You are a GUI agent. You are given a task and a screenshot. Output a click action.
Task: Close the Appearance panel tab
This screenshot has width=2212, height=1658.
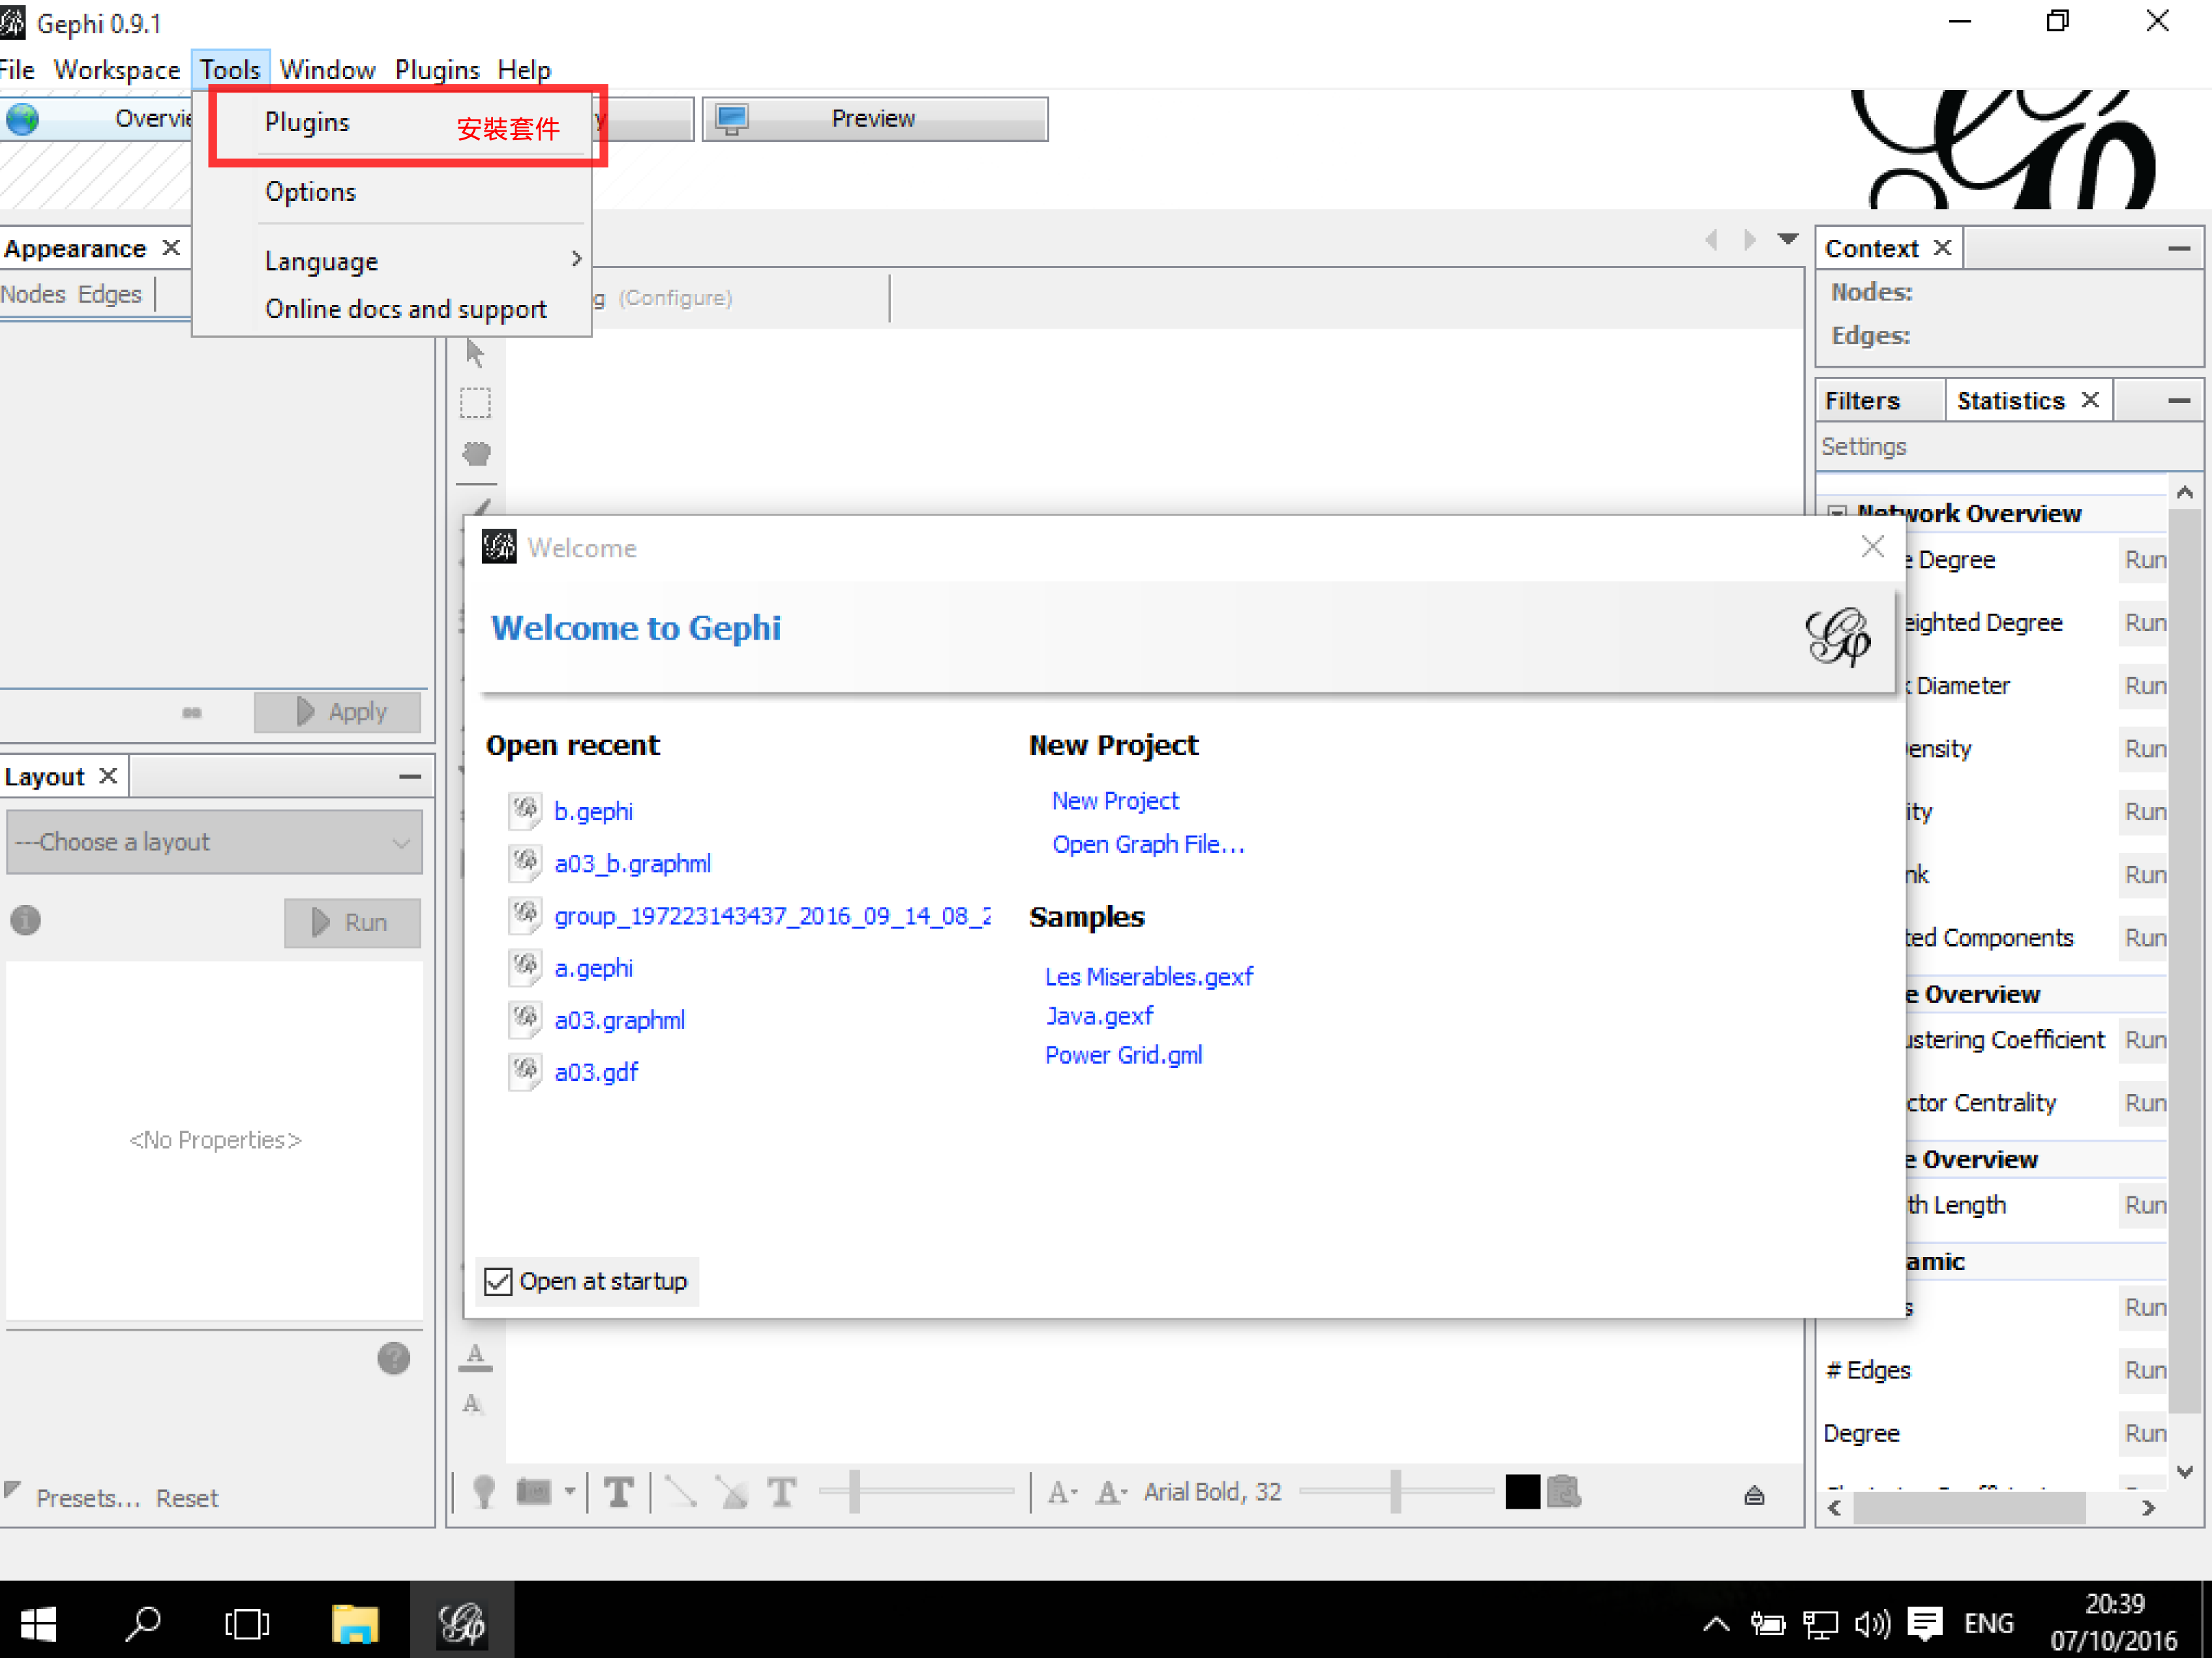(x=172, y=247)
